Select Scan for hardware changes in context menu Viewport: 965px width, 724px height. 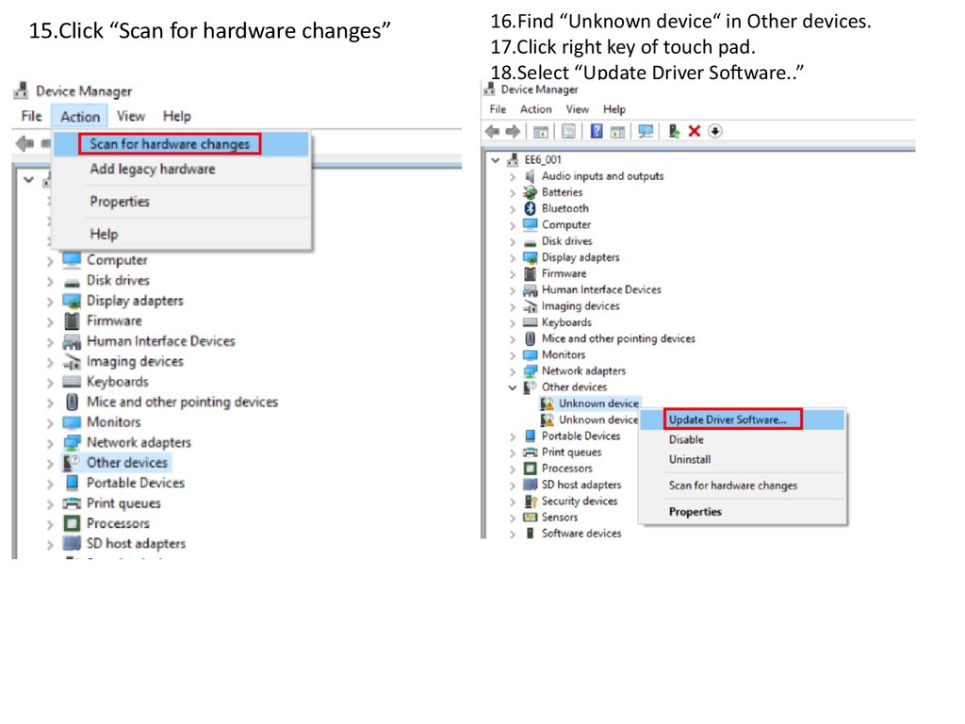pyautogui.click(x=733, y=485)
